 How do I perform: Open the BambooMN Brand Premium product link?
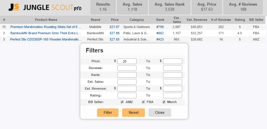point(46,33)
